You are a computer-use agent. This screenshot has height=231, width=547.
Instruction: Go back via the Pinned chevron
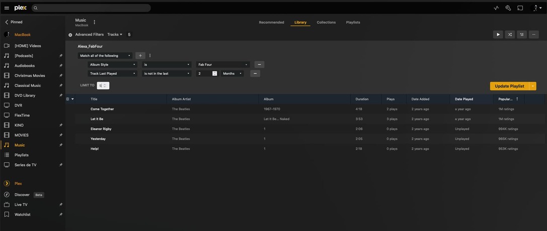(x=6, y=22)
